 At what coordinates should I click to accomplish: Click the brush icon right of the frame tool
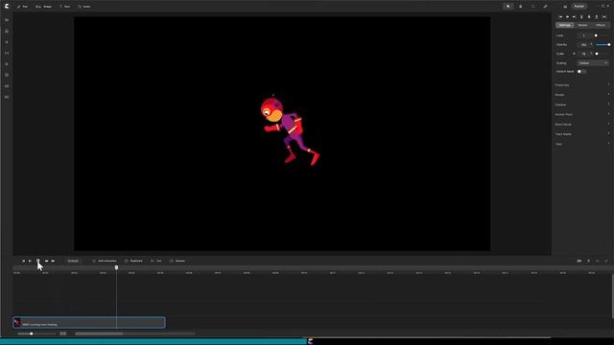(x=546, y=7)
